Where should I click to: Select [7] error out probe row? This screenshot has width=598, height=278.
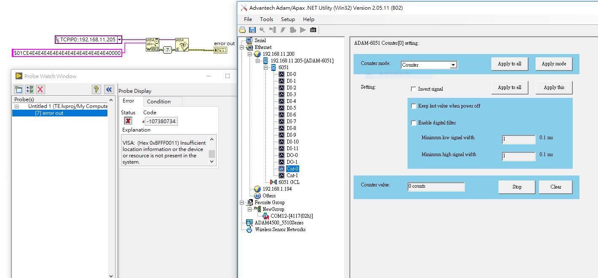coord(60,113)
